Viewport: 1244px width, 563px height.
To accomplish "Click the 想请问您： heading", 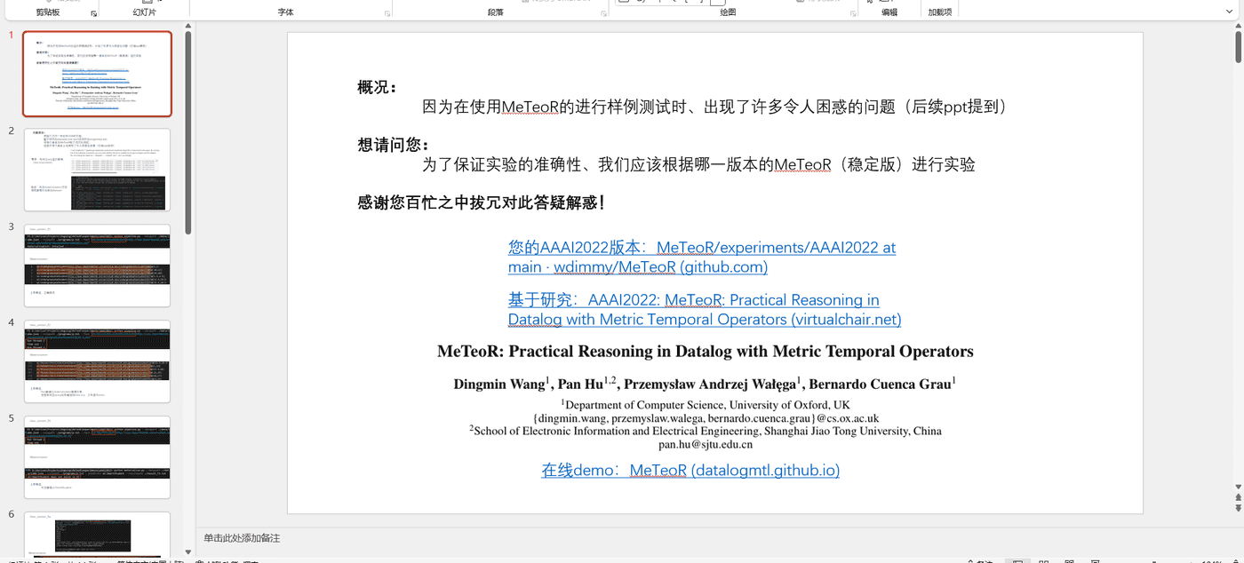I will [x=394, y=145].
